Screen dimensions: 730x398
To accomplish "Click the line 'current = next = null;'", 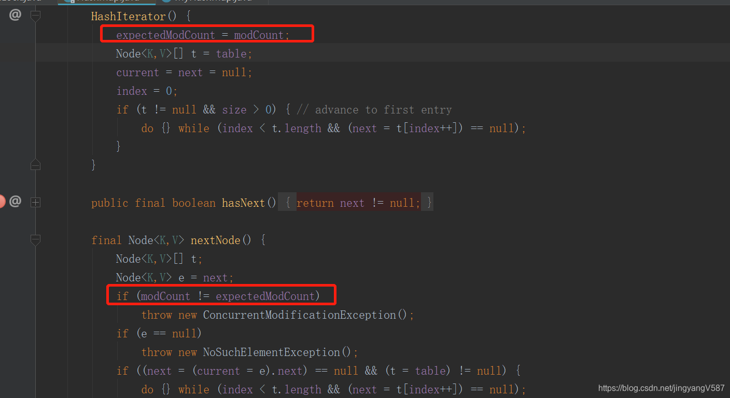I will click(x=184, y=73).
